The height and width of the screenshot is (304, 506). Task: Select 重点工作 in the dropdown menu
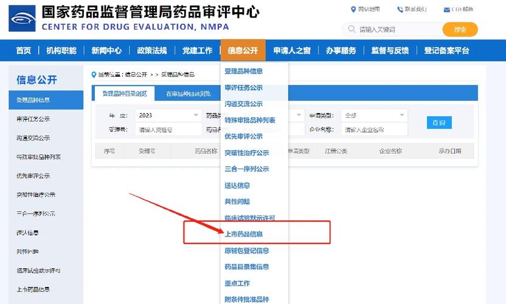[x=237, y=283]
